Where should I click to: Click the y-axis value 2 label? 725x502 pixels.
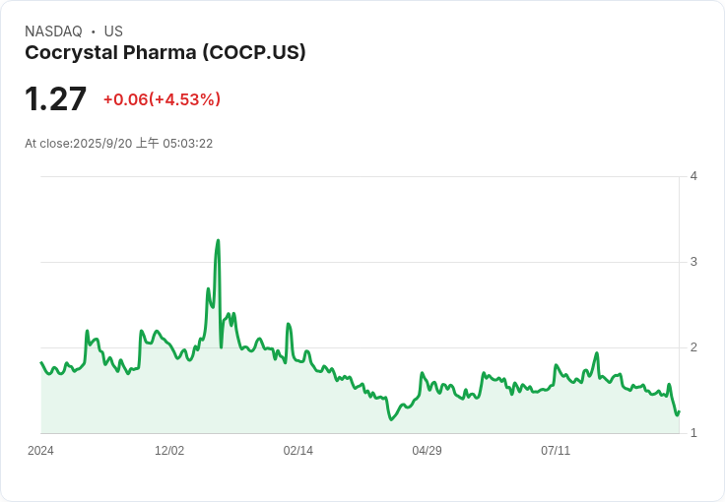[x=693, y=347]
